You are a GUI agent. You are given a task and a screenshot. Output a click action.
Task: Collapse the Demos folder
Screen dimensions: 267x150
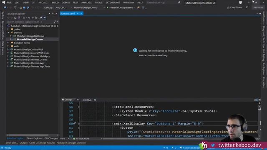8,32
